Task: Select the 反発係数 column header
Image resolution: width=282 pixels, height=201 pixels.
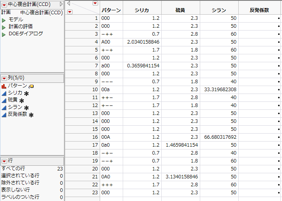Action: (260, 10)
